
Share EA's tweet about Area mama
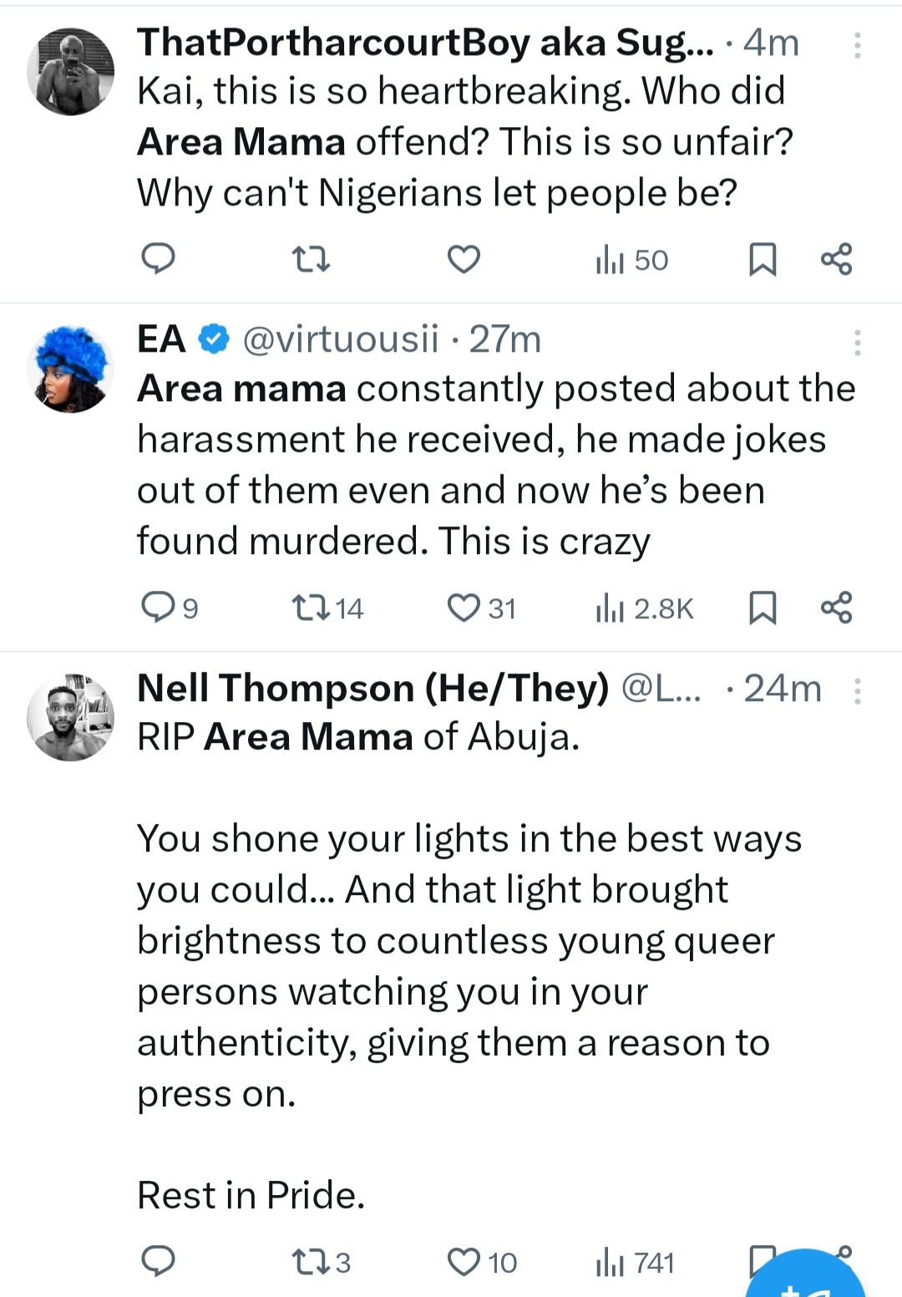[x=836, y=608]
